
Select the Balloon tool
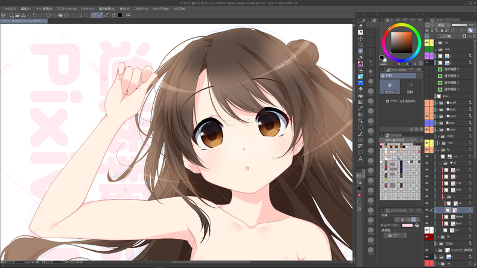point(361,152)
